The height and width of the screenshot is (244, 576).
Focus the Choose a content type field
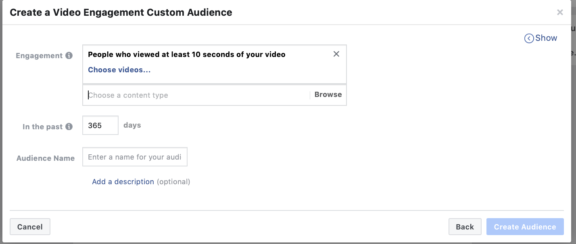click(198, 95)
